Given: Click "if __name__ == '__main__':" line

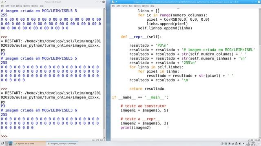Looking at the screenshot, I should (x=140, y=97).
